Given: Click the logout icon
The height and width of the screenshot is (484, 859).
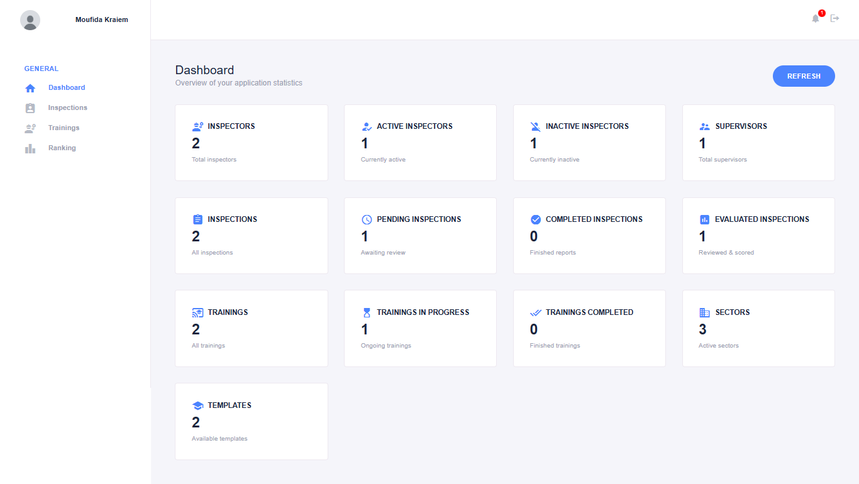Looking at the screenshot, I should point(835,18).
